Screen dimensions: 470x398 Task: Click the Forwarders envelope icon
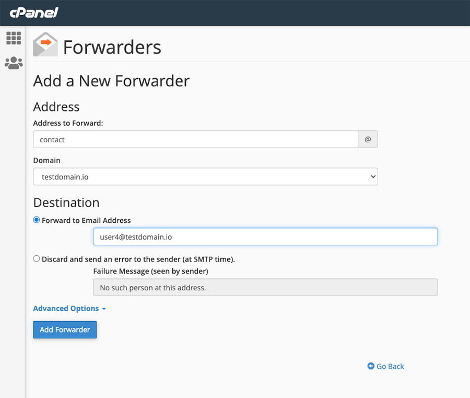45,44
